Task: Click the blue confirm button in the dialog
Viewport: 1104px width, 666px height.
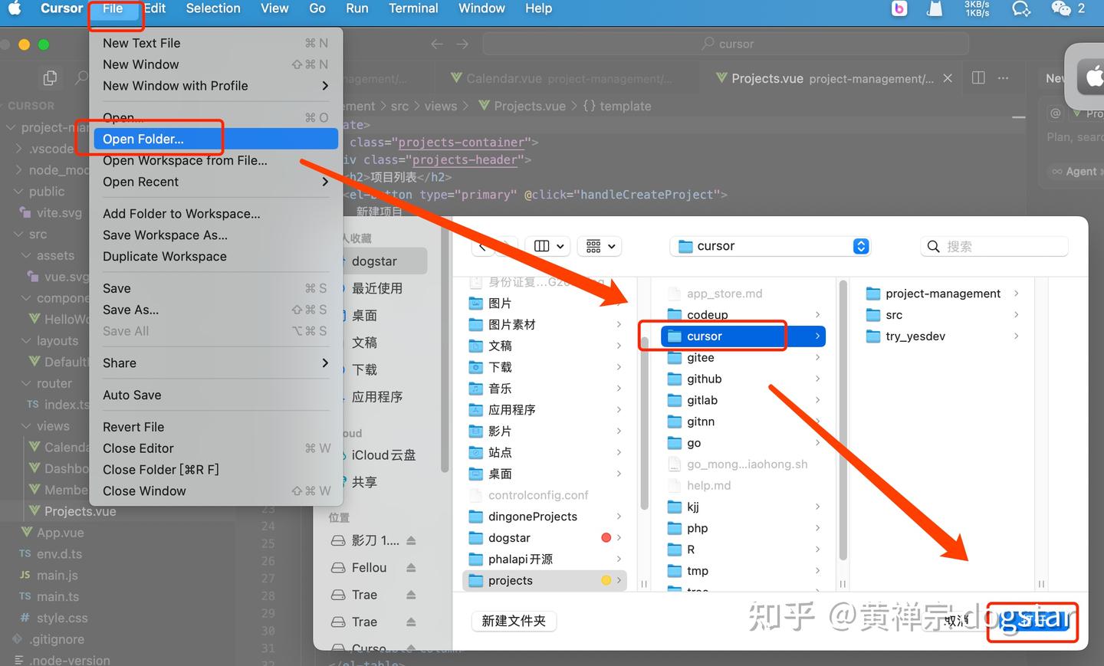Action: 1032,622
